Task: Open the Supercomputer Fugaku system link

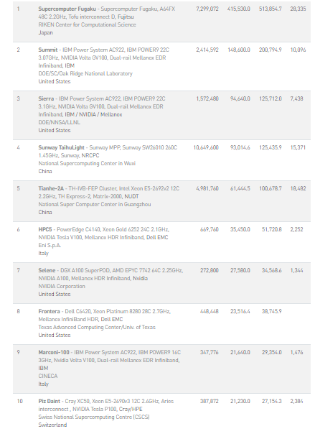Action: click(67, 9)
